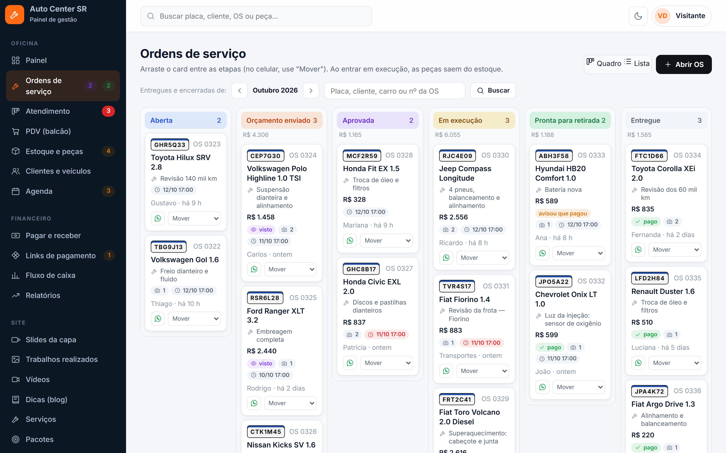Click the WhatsApp icon on Jeep Compass card
Viewport: 726px width, 453px height.
pos(446,258)
